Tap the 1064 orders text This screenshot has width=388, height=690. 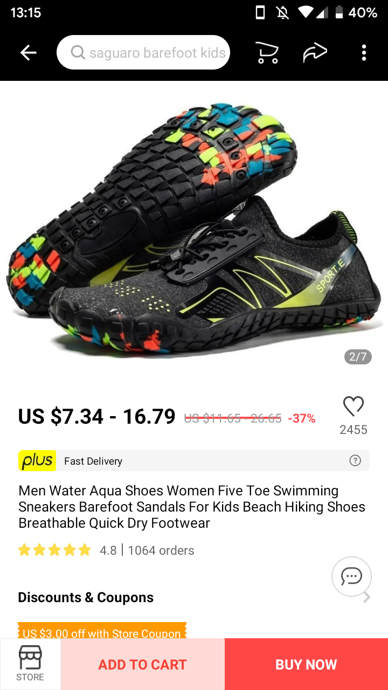pyautogui.click(x=161, y=550)
